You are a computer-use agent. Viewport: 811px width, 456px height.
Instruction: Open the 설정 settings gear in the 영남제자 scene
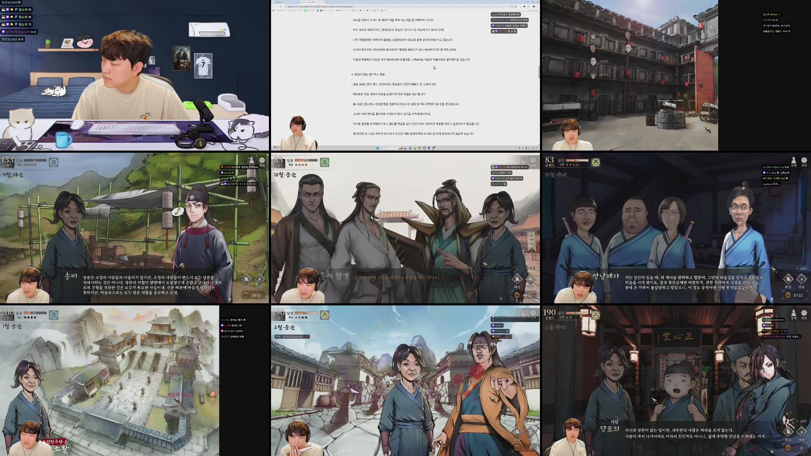[x=804, y=161]
